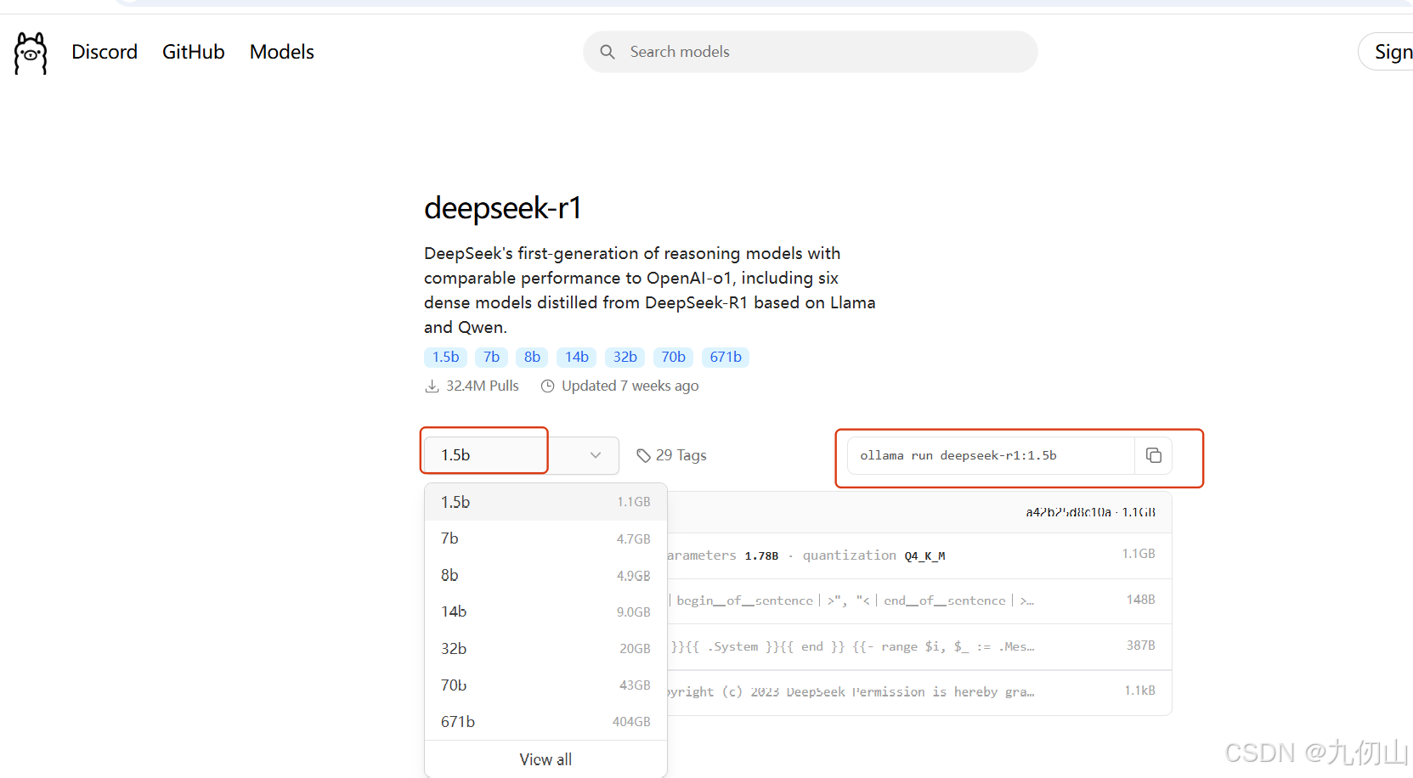Choose 32b 20GB from dropdown list
This screenshot has width=1413, height=778.
point(545,648)
